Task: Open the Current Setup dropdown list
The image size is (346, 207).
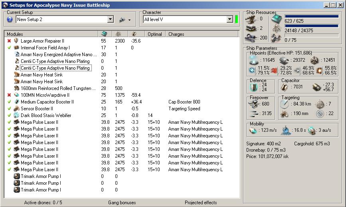Action: [x=111, y=20]
